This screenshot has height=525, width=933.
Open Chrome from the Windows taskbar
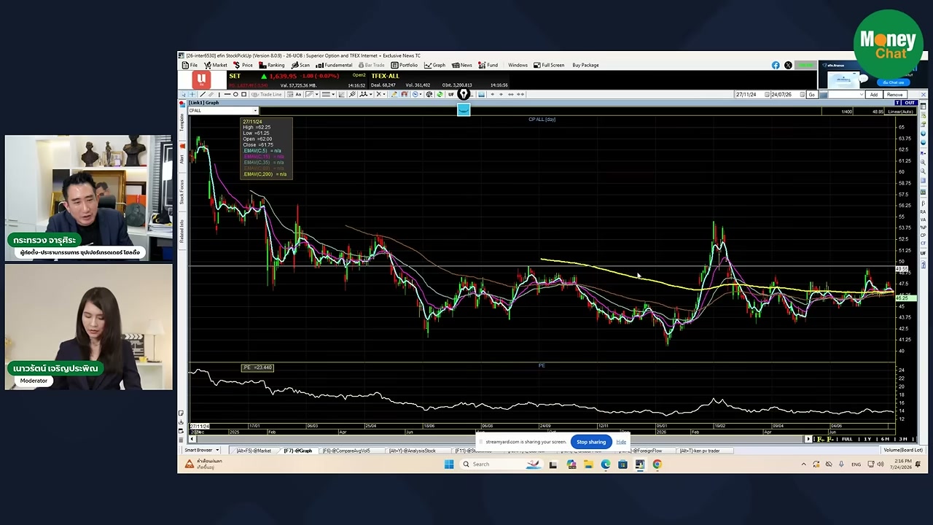(657, 464)
